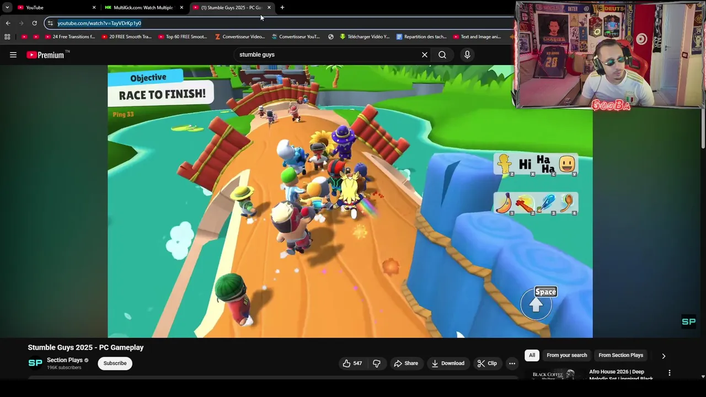Reload the page with refresh icon

click(x=34, y=23)
